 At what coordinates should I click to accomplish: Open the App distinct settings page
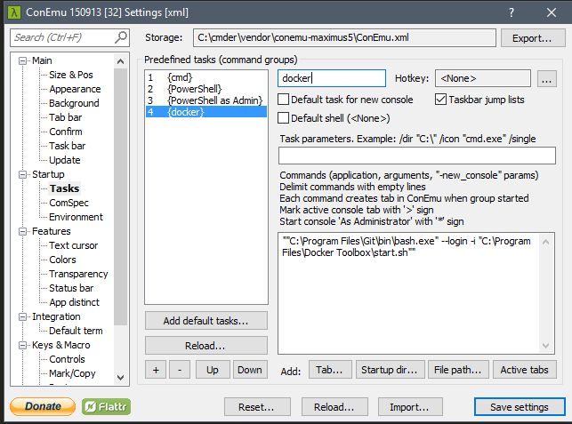tap(74, 302)
